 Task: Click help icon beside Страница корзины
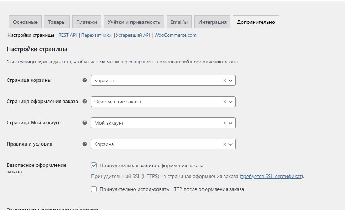pos(85,80)
